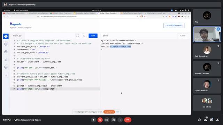The height and width of the screenshot is (125, 223).
Task: Select the JS language icon in sidebar
Action: 6,75
